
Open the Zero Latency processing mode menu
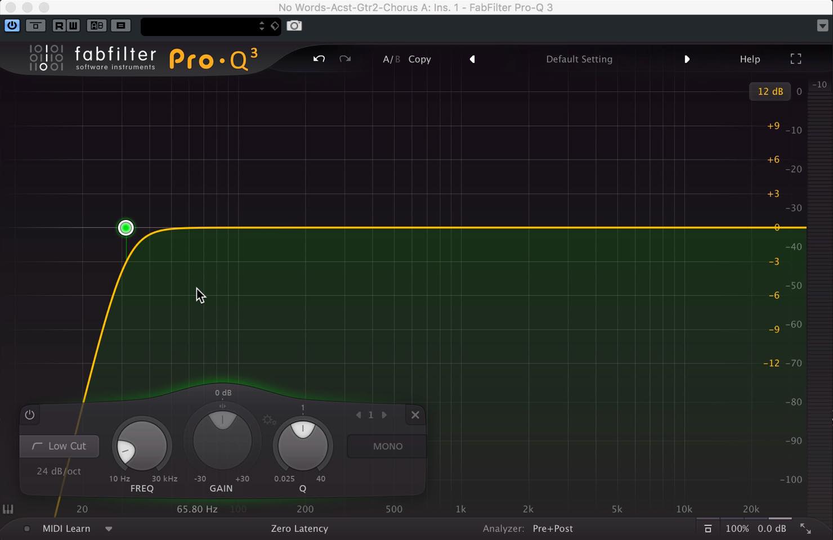click(299, 529)
